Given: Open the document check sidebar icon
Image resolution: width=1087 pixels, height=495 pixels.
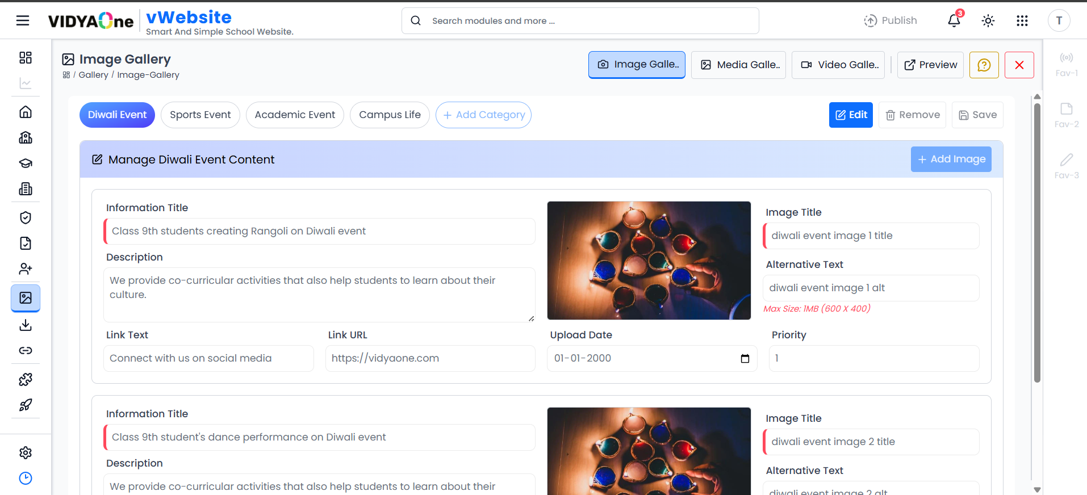Looking at the screenshot, I should (x=26, y=243).
